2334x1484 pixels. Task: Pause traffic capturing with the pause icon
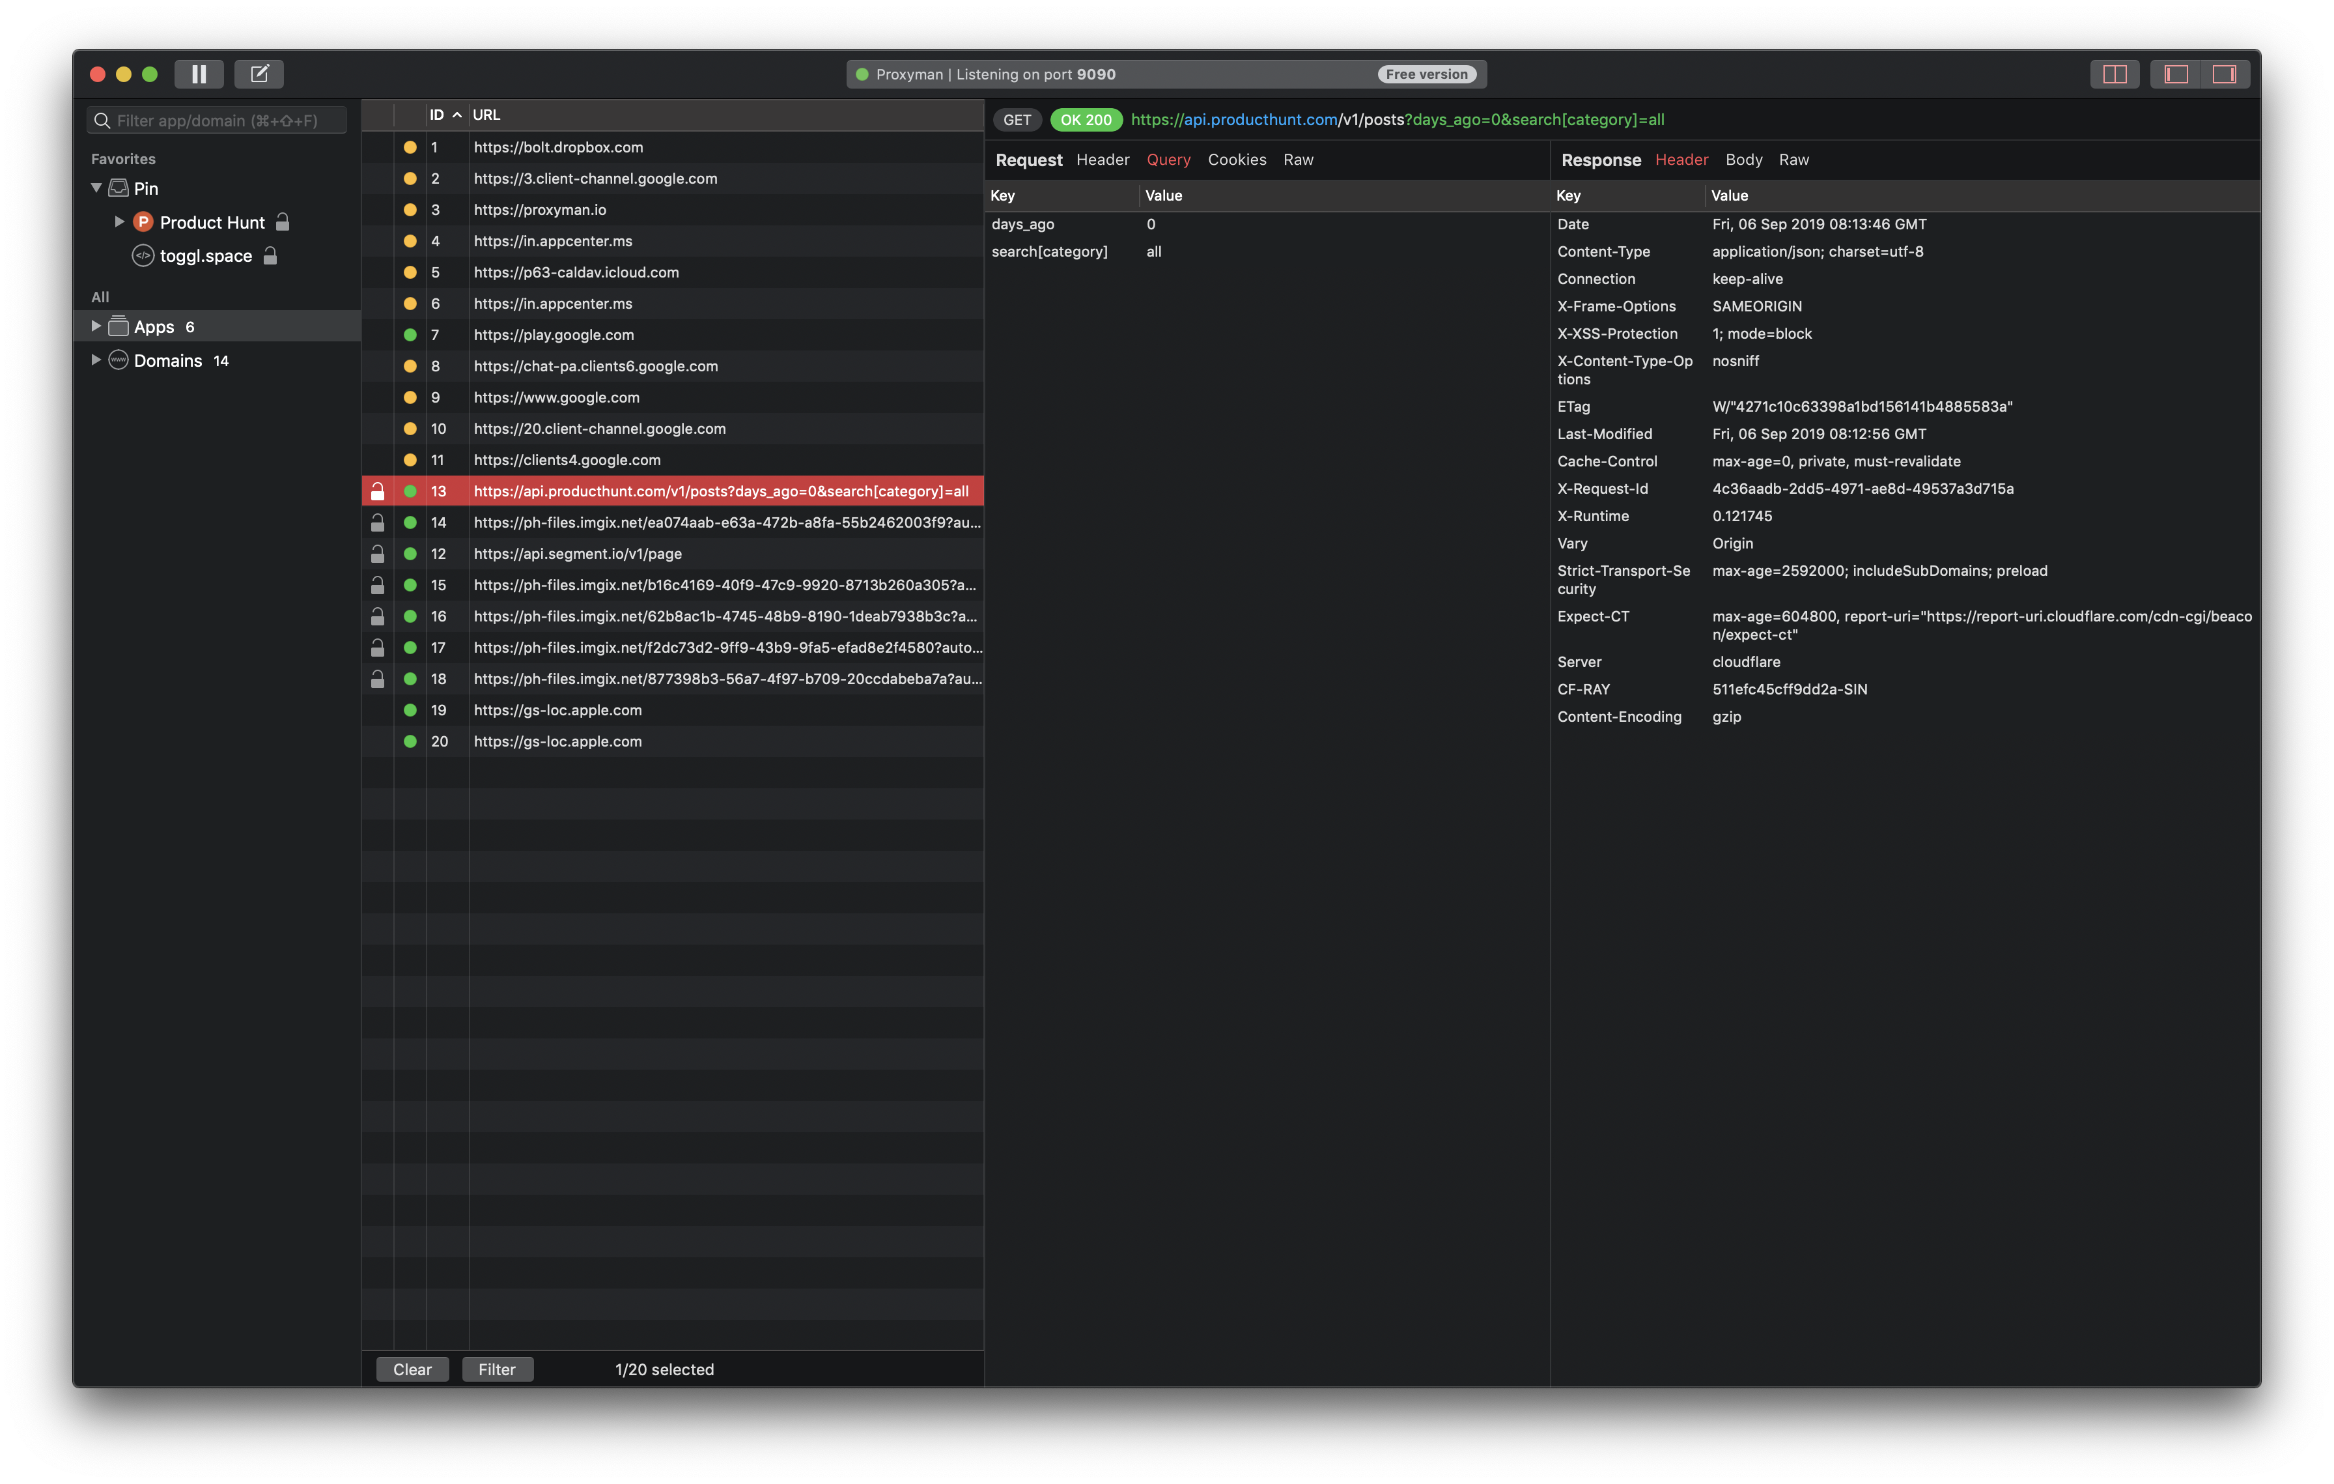pyautogui.click(x=199, y=74)
